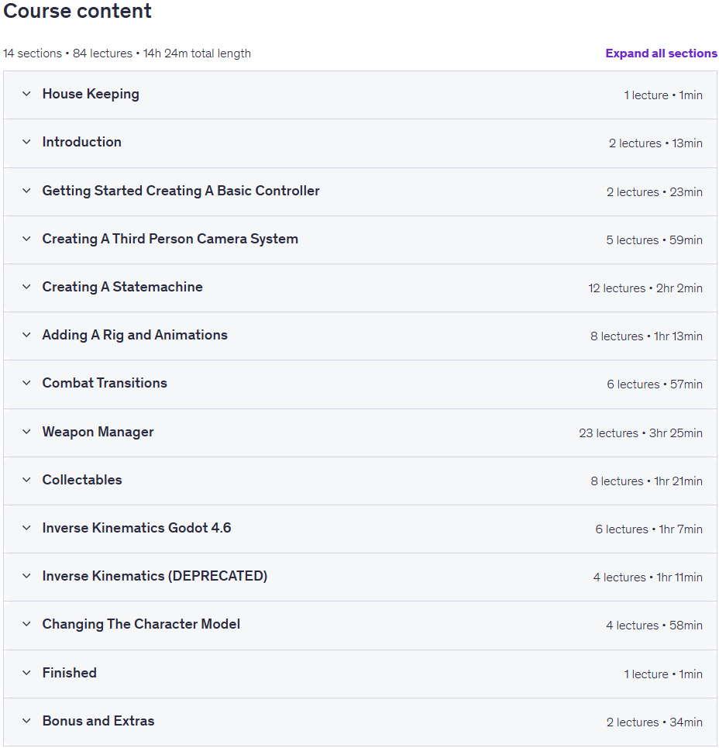The height and width of the screenshot is (748, 719).
Task: Open chevron beside Getting Started Creating A Basic Controller
Action: [x=26, y=191]
